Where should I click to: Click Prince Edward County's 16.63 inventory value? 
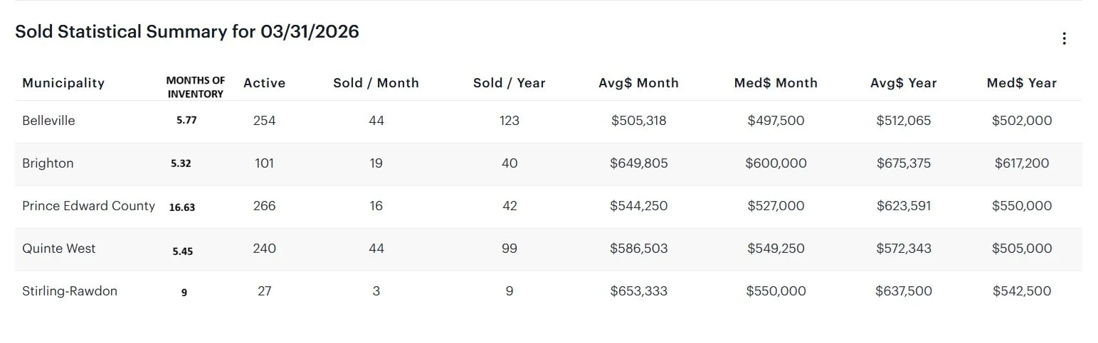182,207
